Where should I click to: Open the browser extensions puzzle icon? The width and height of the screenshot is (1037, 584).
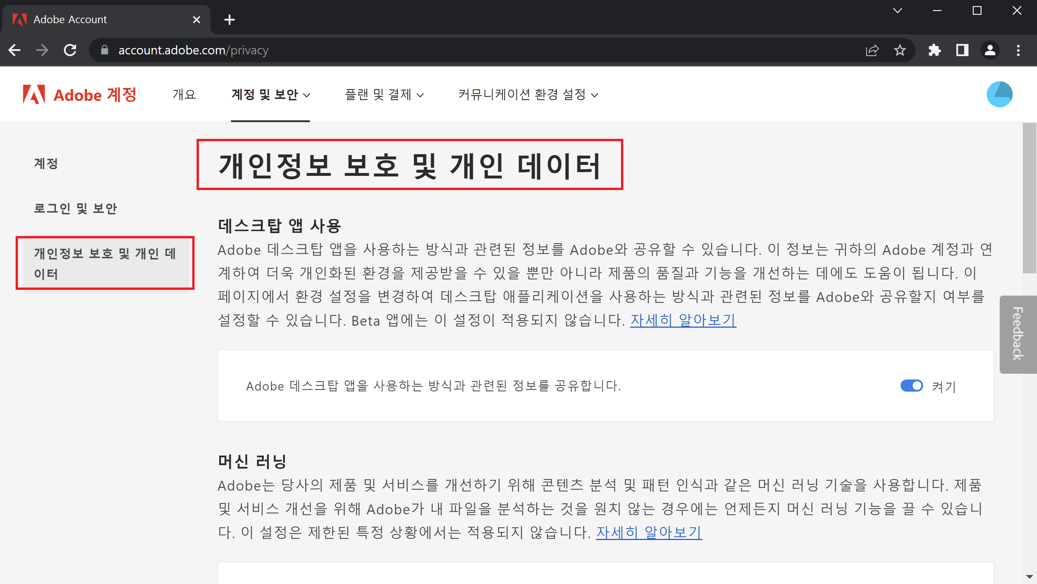934,50
